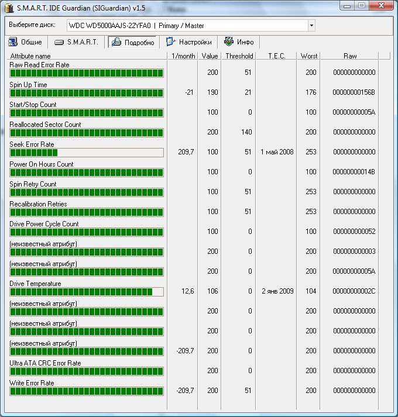Click the 1/month column header
398x417 pixels.
[x=182, y=56]
